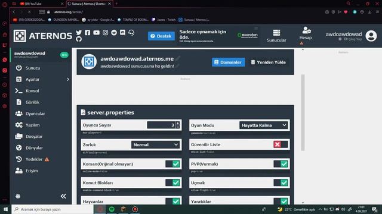382x214 pixels.
Task: Toggle Korsan(Orijinal olmayan) switch
Action: (x=172, y=164)
